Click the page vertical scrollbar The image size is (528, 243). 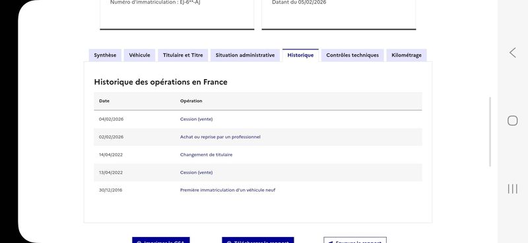coord(490,132)
